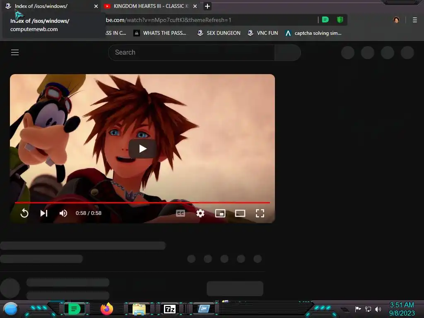The height and width of the screenshot is (318, 424).
Task: Launch Firefox from the taskbar
Action: coord(106,309)
